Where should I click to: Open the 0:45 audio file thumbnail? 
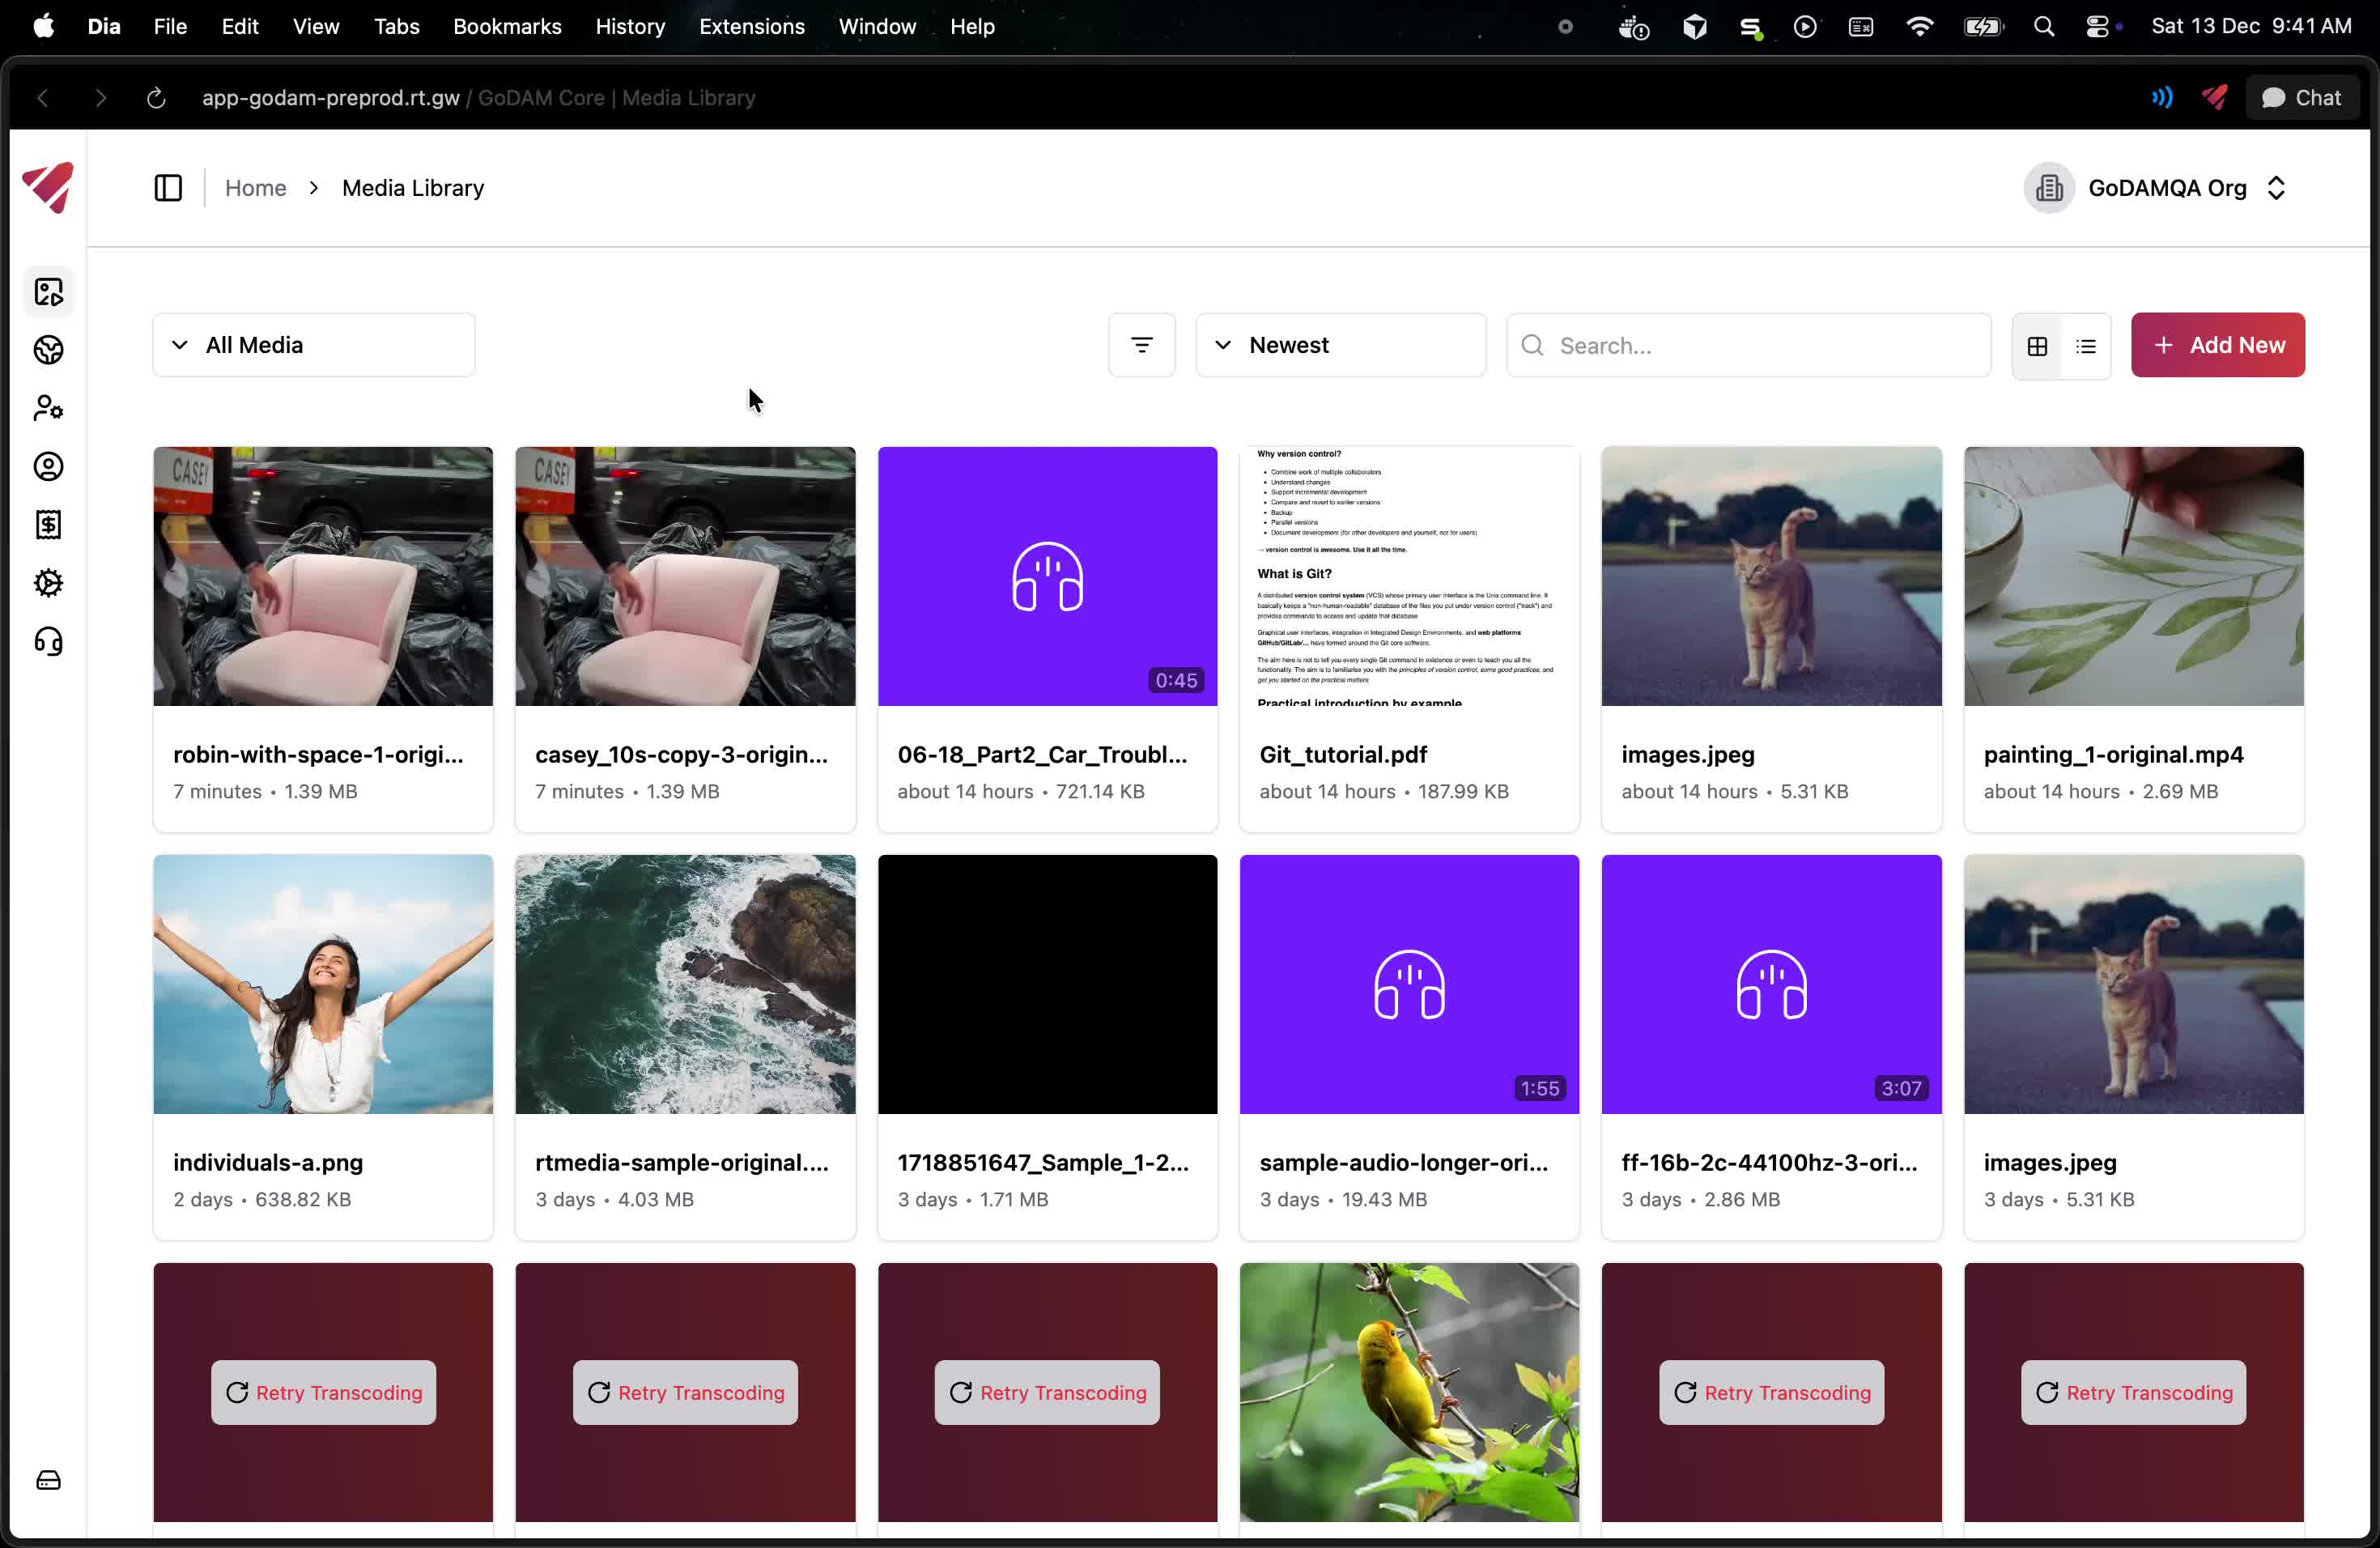pyautogui.click(x=1048, y=576)
